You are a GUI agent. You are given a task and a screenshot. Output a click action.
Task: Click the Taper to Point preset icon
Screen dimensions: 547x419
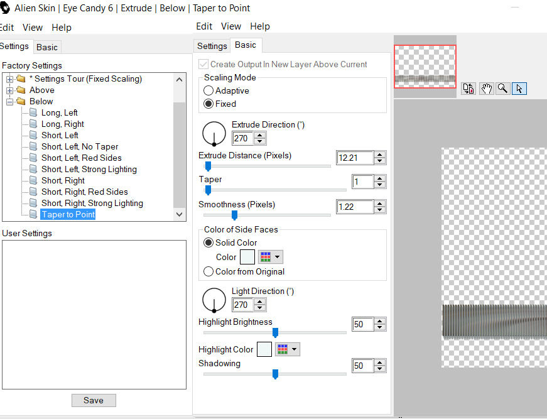33,214
